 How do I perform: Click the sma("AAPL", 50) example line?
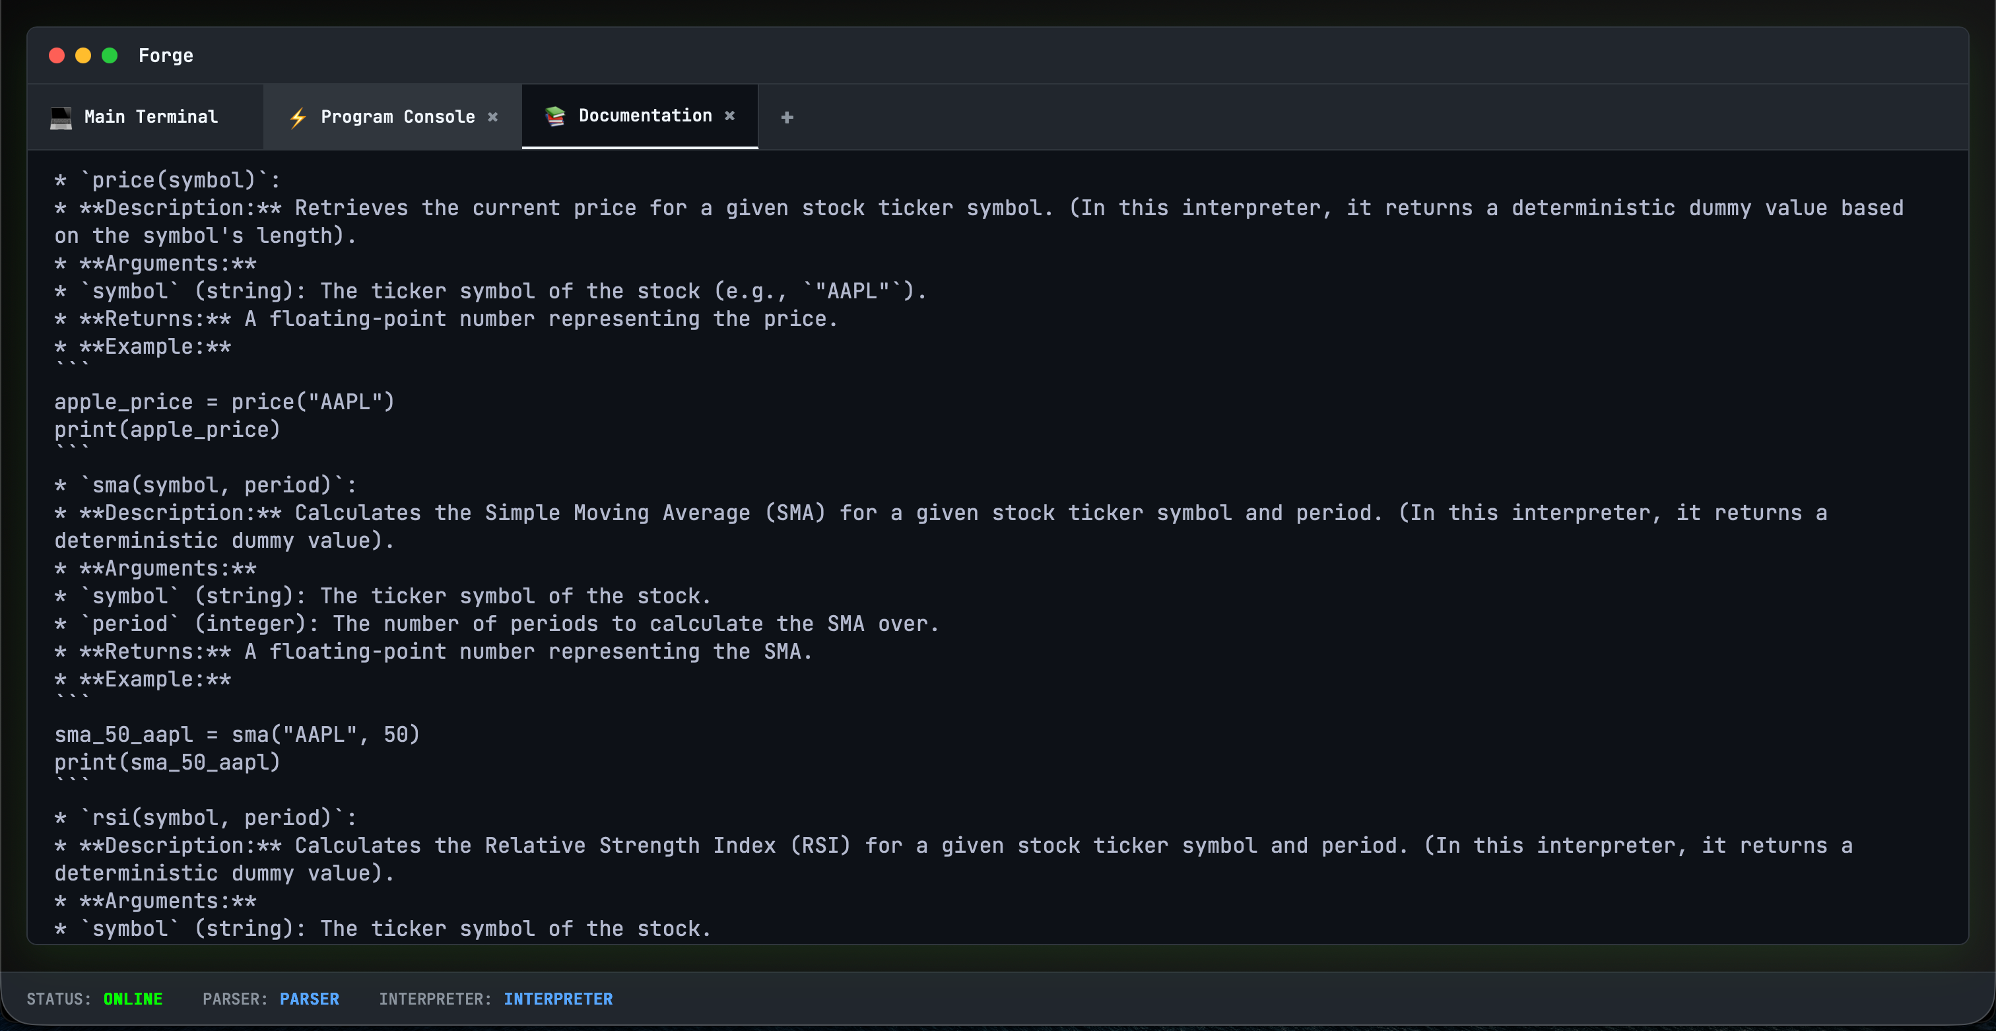coord(236,735)
